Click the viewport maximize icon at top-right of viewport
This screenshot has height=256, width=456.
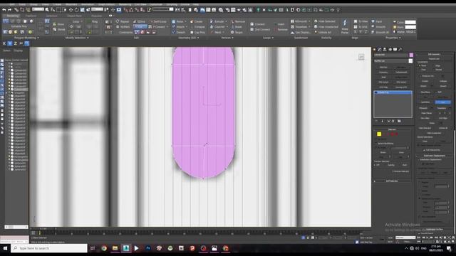pos(361,57)
